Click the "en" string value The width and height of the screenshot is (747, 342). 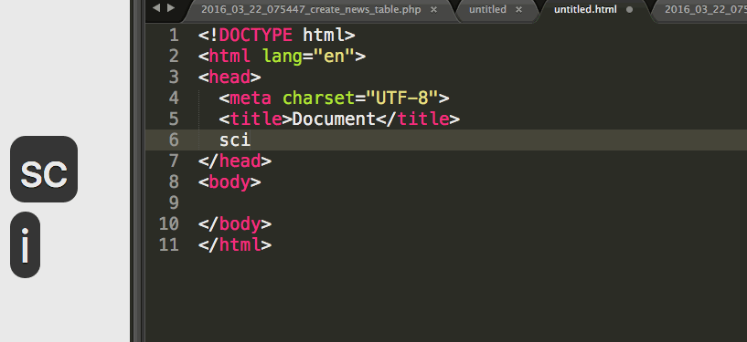point(335,56)
